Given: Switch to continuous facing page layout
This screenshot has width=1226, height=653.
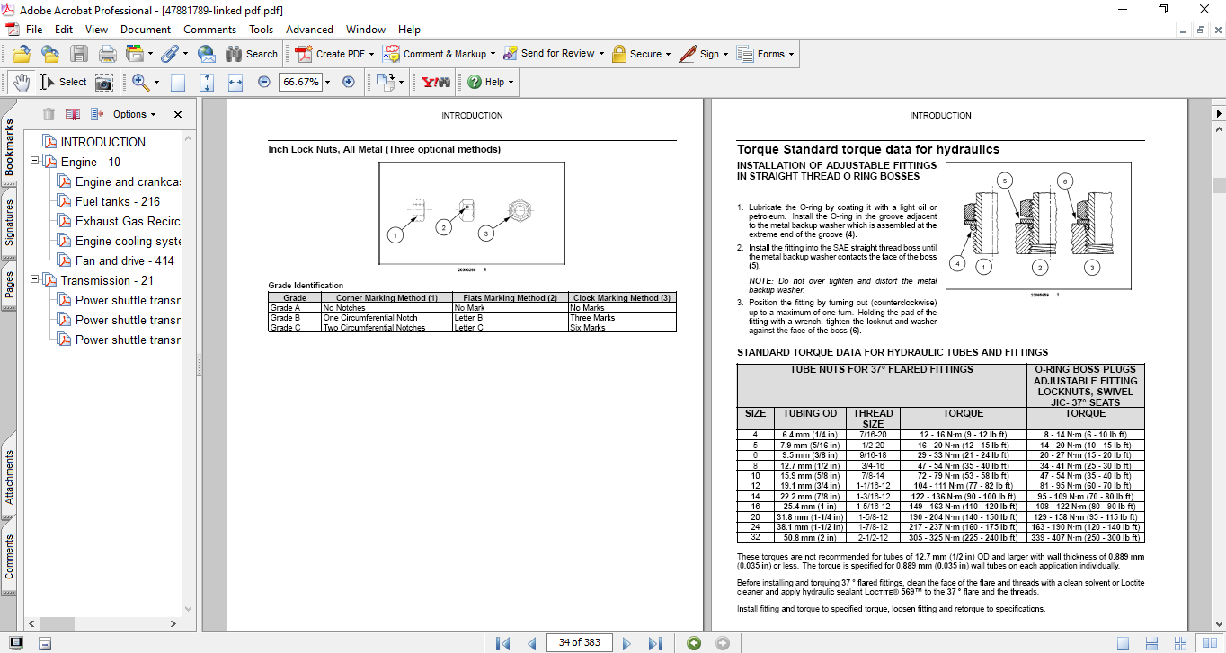Looking at the screenshot, I should click(x=1178, y=643).
